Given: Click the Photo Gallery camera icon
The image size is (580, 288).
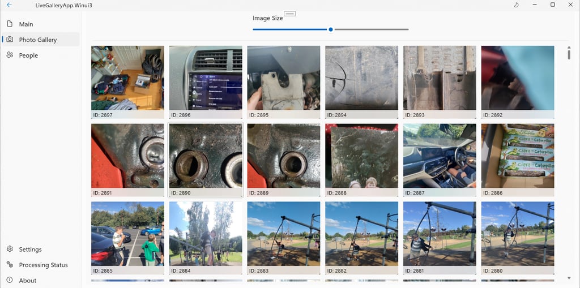Looking at the screenshot, I should point(10,39).
